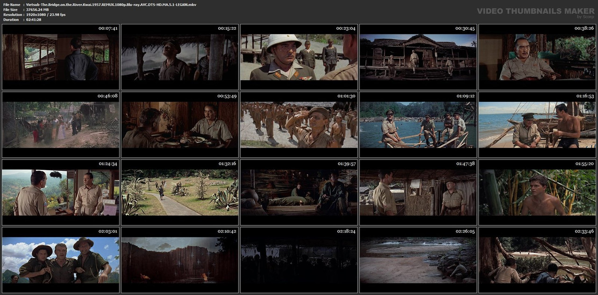This screenshot has width=598, height=295.
Task: Open the thumbnail stamped 00:07:41
Action: [61, 57]
